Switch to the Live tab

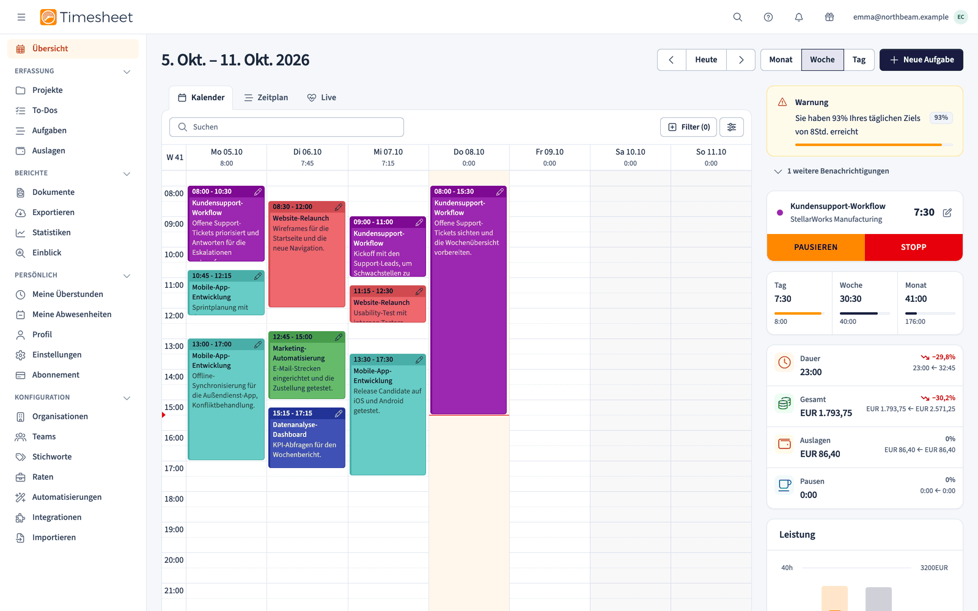pos(322,98)
